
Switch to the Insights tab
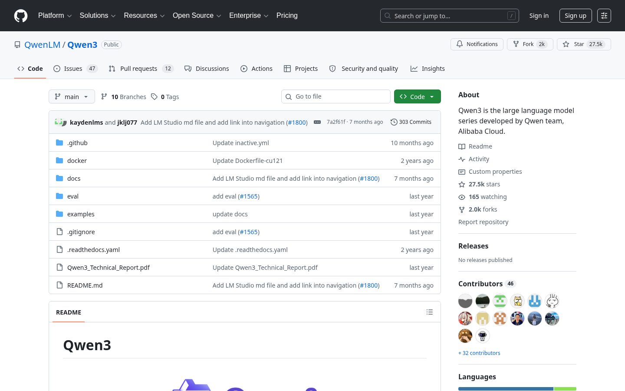[x=428, y=69]
